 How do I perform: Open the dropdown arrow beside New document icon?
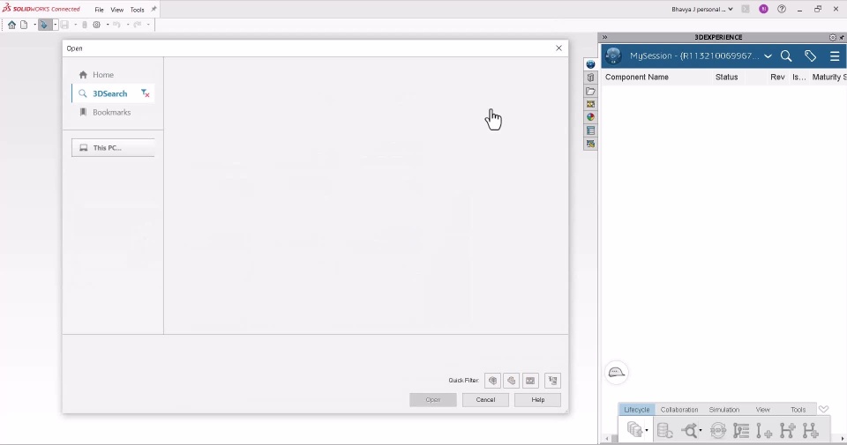tap(34, 25)
